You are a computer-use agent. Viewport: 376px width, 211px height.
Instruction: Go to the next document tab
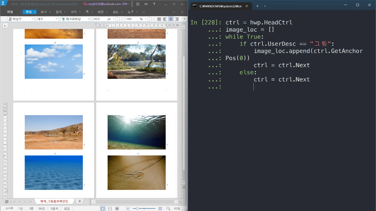pyautogui.click(x=25, y=202)
